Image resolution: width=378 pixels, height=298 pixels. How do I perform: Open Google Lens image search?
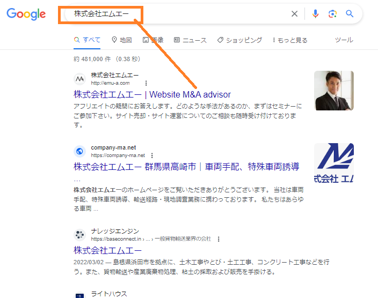pyautogui.click(x=332, y=14)
